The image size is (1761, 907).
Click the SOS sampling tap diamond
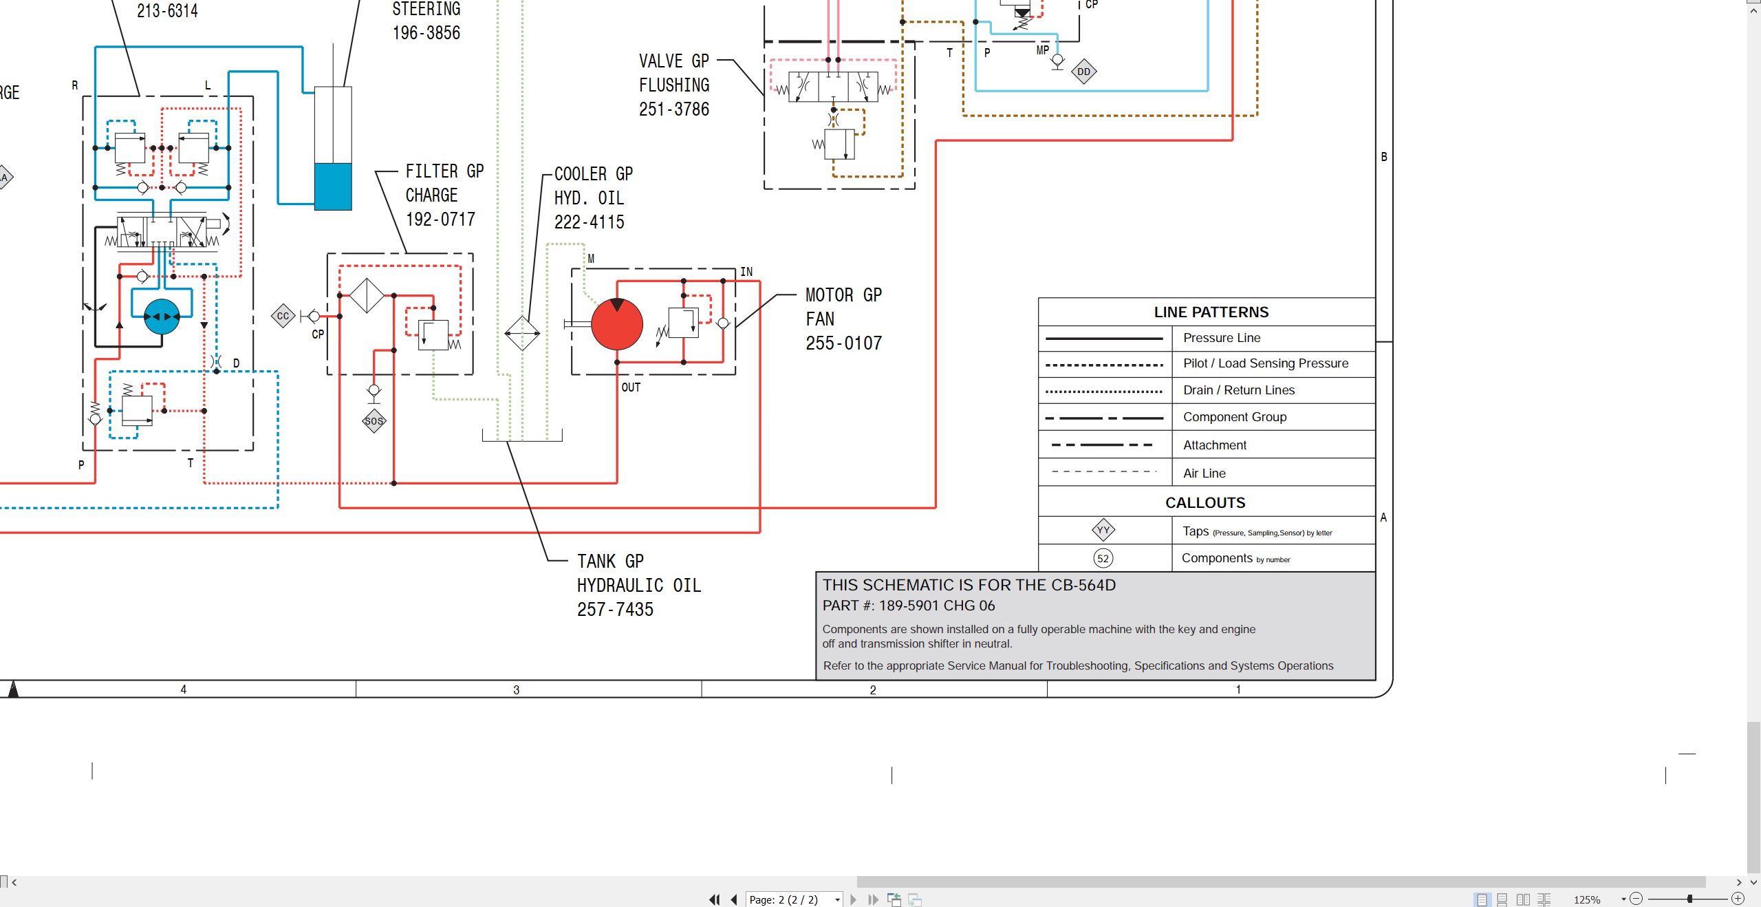[x=374, y=421]
